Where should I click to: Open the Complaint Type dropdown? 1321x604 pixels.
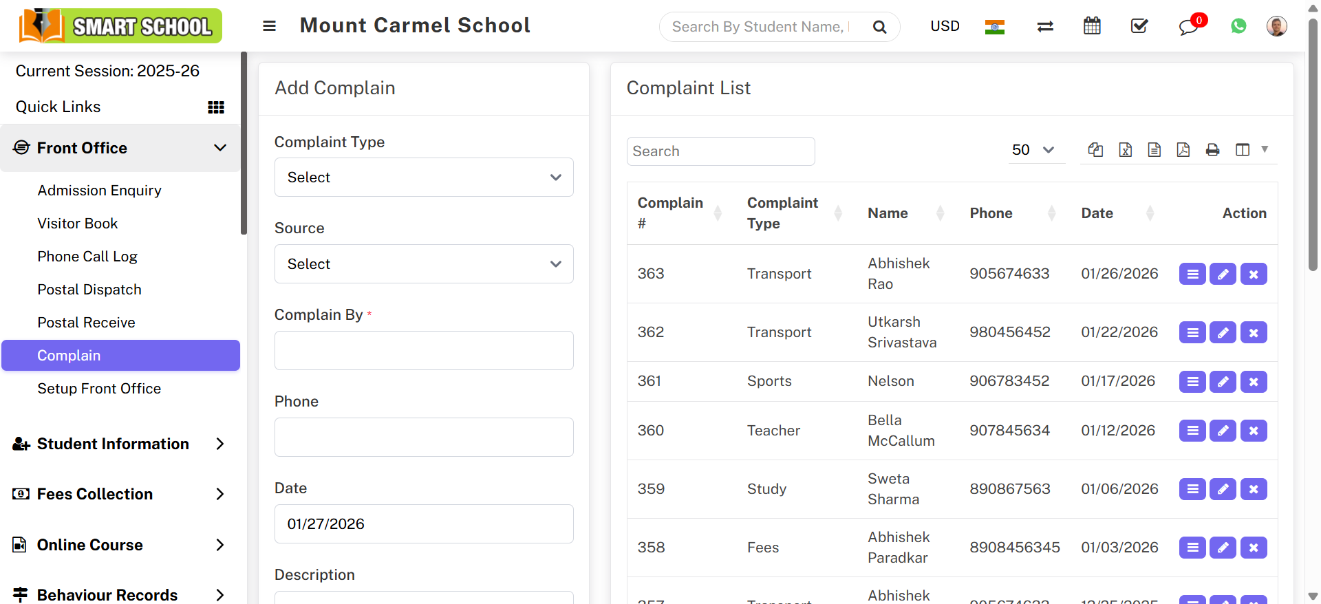[424, 177]
